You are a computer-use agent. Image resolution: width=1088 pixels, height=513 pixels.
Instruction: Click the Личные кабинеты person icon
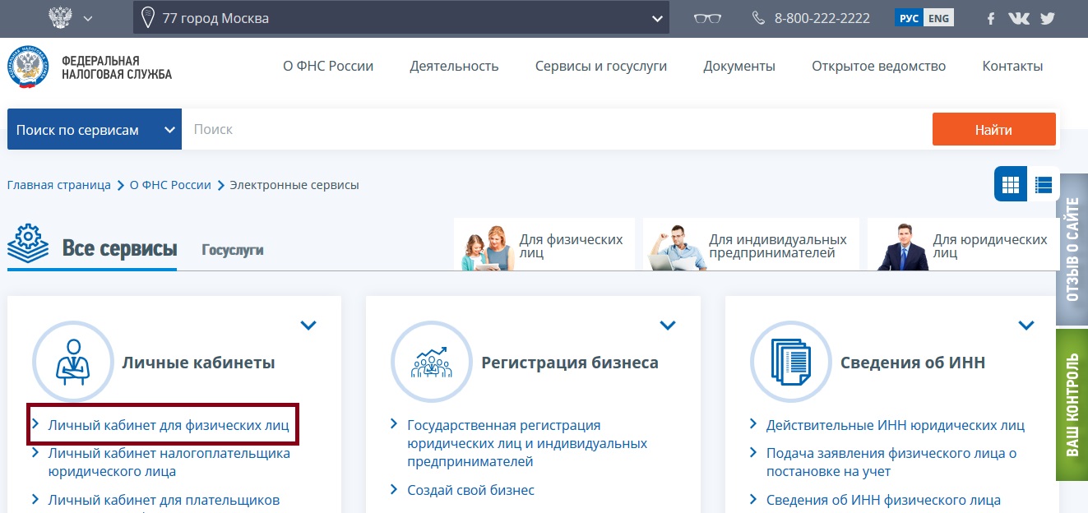tap(72, 363)
